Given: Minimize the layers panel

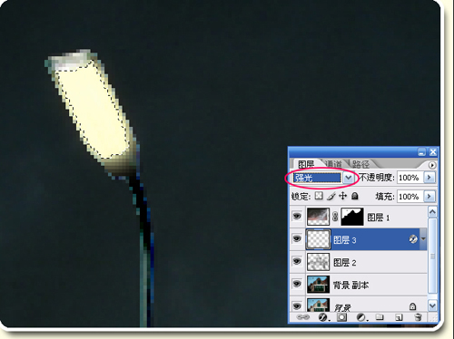Looking at the screenshot, I should pyautogui.click(x=421, y=152).
